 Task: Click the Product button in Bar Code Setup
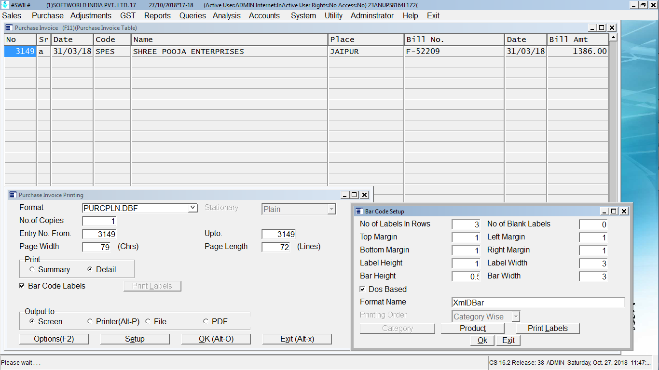point(473,328)
